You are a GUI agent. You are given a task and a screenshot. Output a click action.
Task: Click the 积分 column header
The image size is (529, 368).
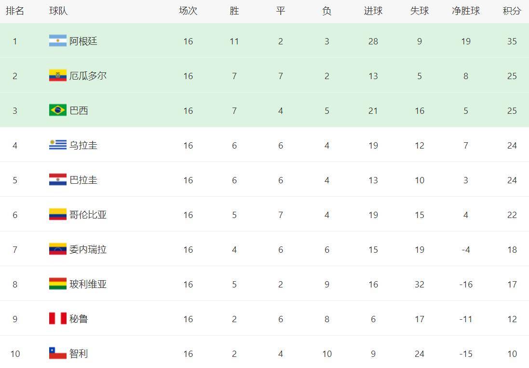[512, 11]
